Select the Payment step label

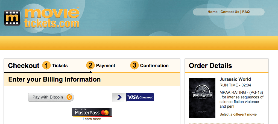[x=106, y=66]
